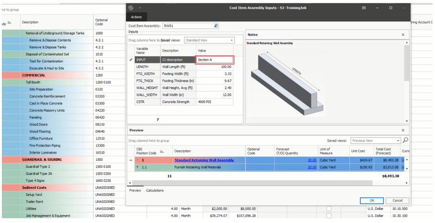Toggle the checkbox in the Utilities row
Viewport: 435px width, 223px height.
pyautogui.click(x=329, y=209)
